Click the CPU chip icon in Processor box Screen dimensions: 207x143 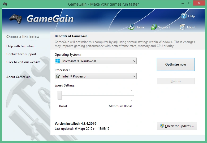click(58, 76)
